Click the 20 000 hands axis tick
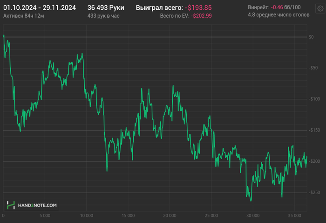 170,216
